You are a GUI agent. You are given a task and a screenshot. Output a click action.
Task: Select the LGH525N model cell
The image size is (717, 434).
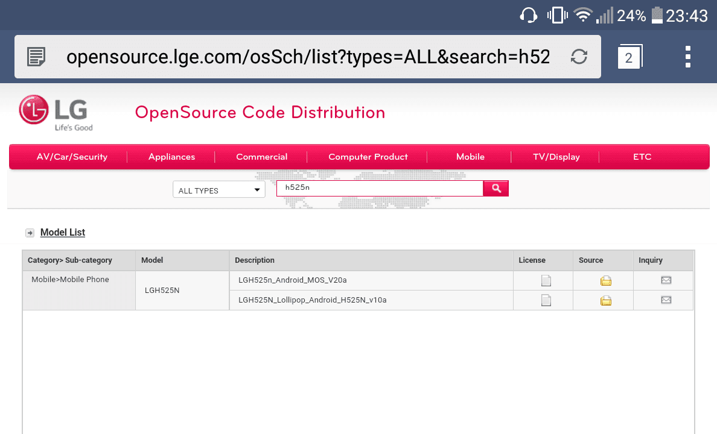pos(182,291)
